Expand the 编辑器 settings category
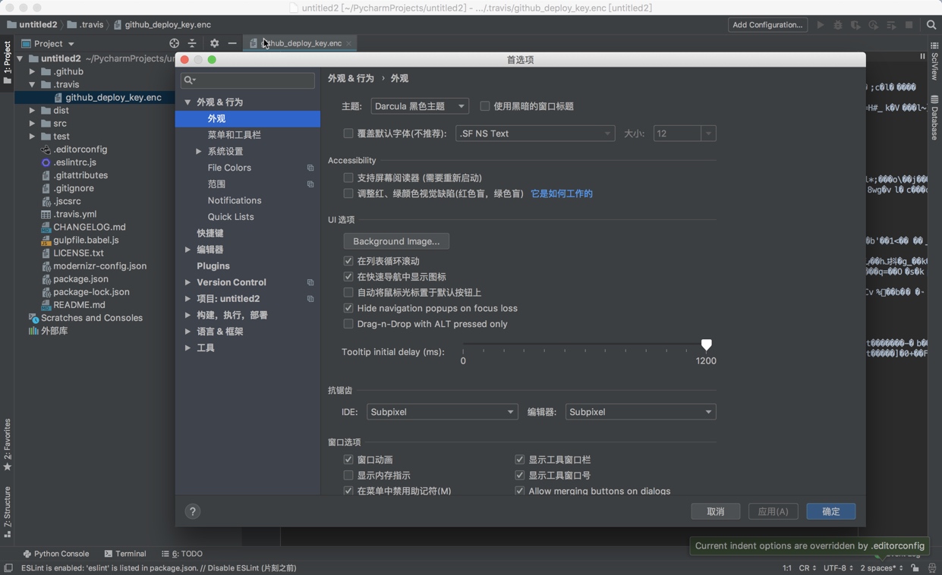Screen dimensions: 942x575 click(x=187, y=250)
